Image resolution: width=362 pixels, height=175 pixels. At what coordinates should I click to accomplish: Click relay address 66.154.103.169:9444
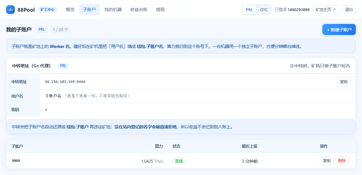(x=65, y=82)
